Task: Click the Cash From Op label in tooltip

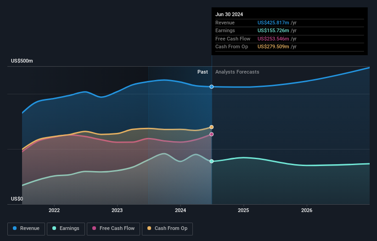Action: point(231,47)
